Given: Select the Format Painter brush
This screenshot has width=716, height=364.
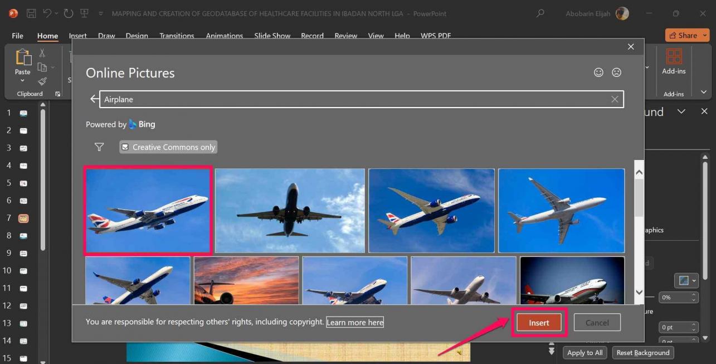Looking at the screenshot, I should click(x=42, y=81).
